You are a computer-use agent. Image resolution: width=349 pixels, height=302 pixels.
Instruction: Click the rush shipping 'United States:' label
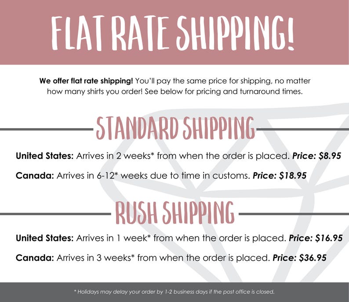pos(44,238)
